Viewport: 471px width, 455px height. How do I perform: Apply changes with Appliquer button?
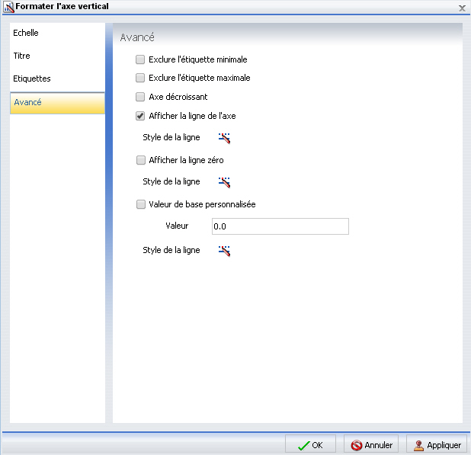437,445
